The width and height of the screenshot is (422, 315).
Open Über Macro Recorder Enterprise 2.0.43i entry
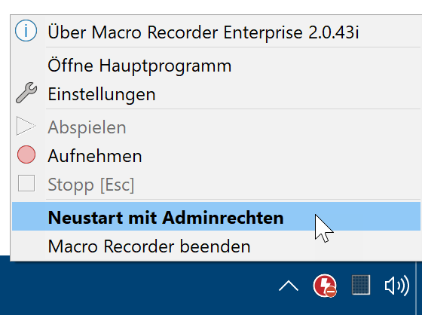(x=216, y=32)
